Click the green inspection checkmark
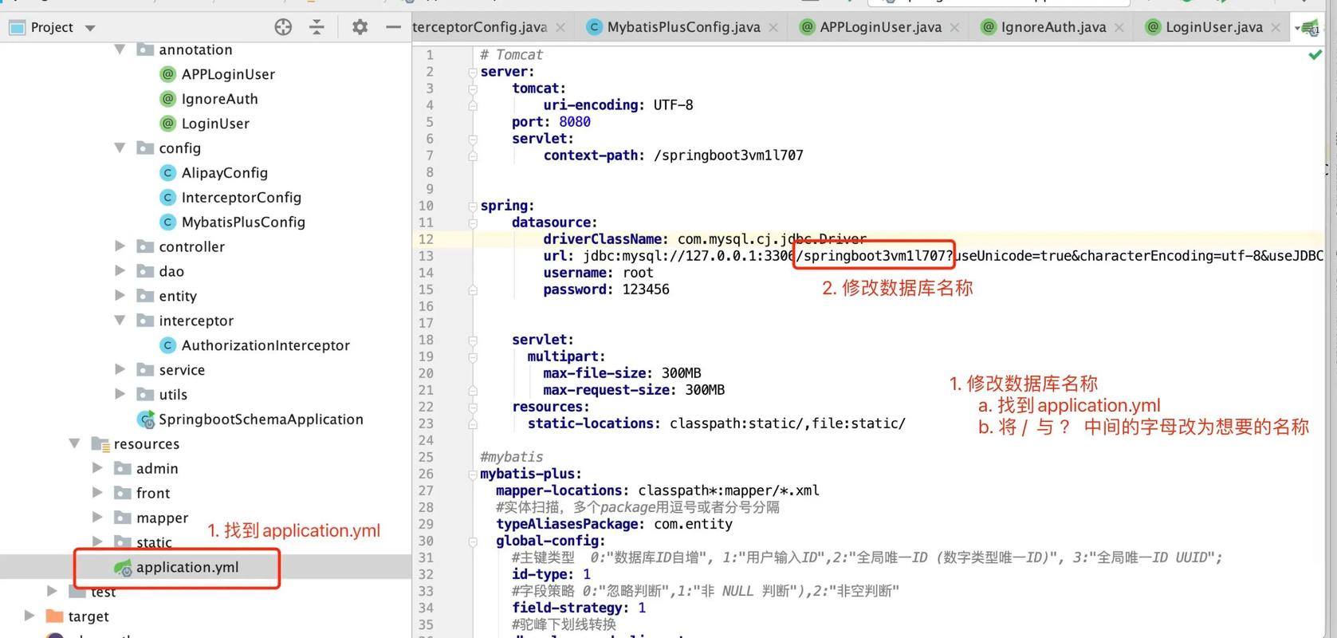The height and width of the screenshot is (638, 1337). pos(1315,55)
